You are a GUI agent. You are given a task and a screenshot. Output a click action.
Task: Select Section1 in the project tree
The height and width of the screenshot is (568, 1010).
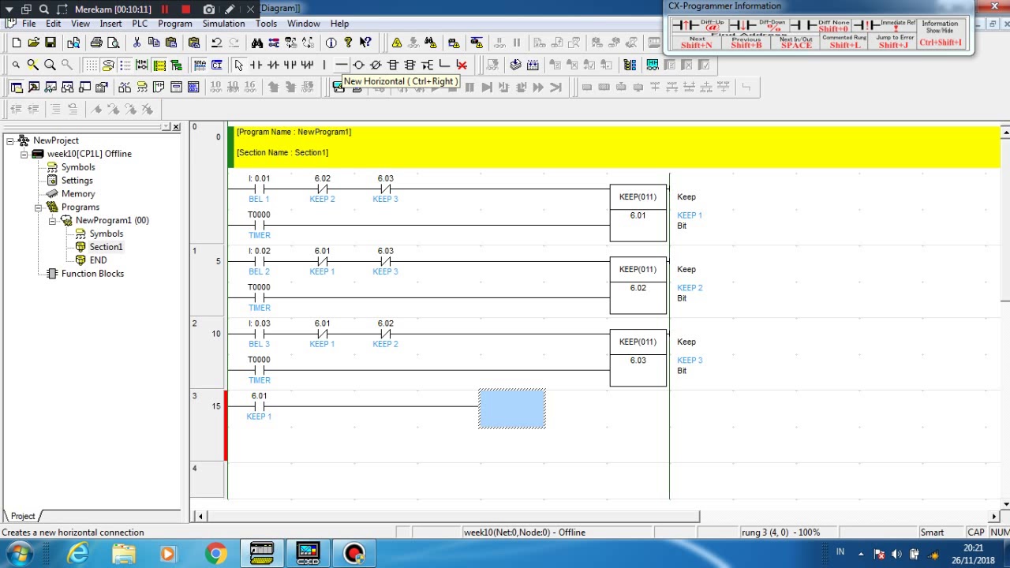(106, 247)
